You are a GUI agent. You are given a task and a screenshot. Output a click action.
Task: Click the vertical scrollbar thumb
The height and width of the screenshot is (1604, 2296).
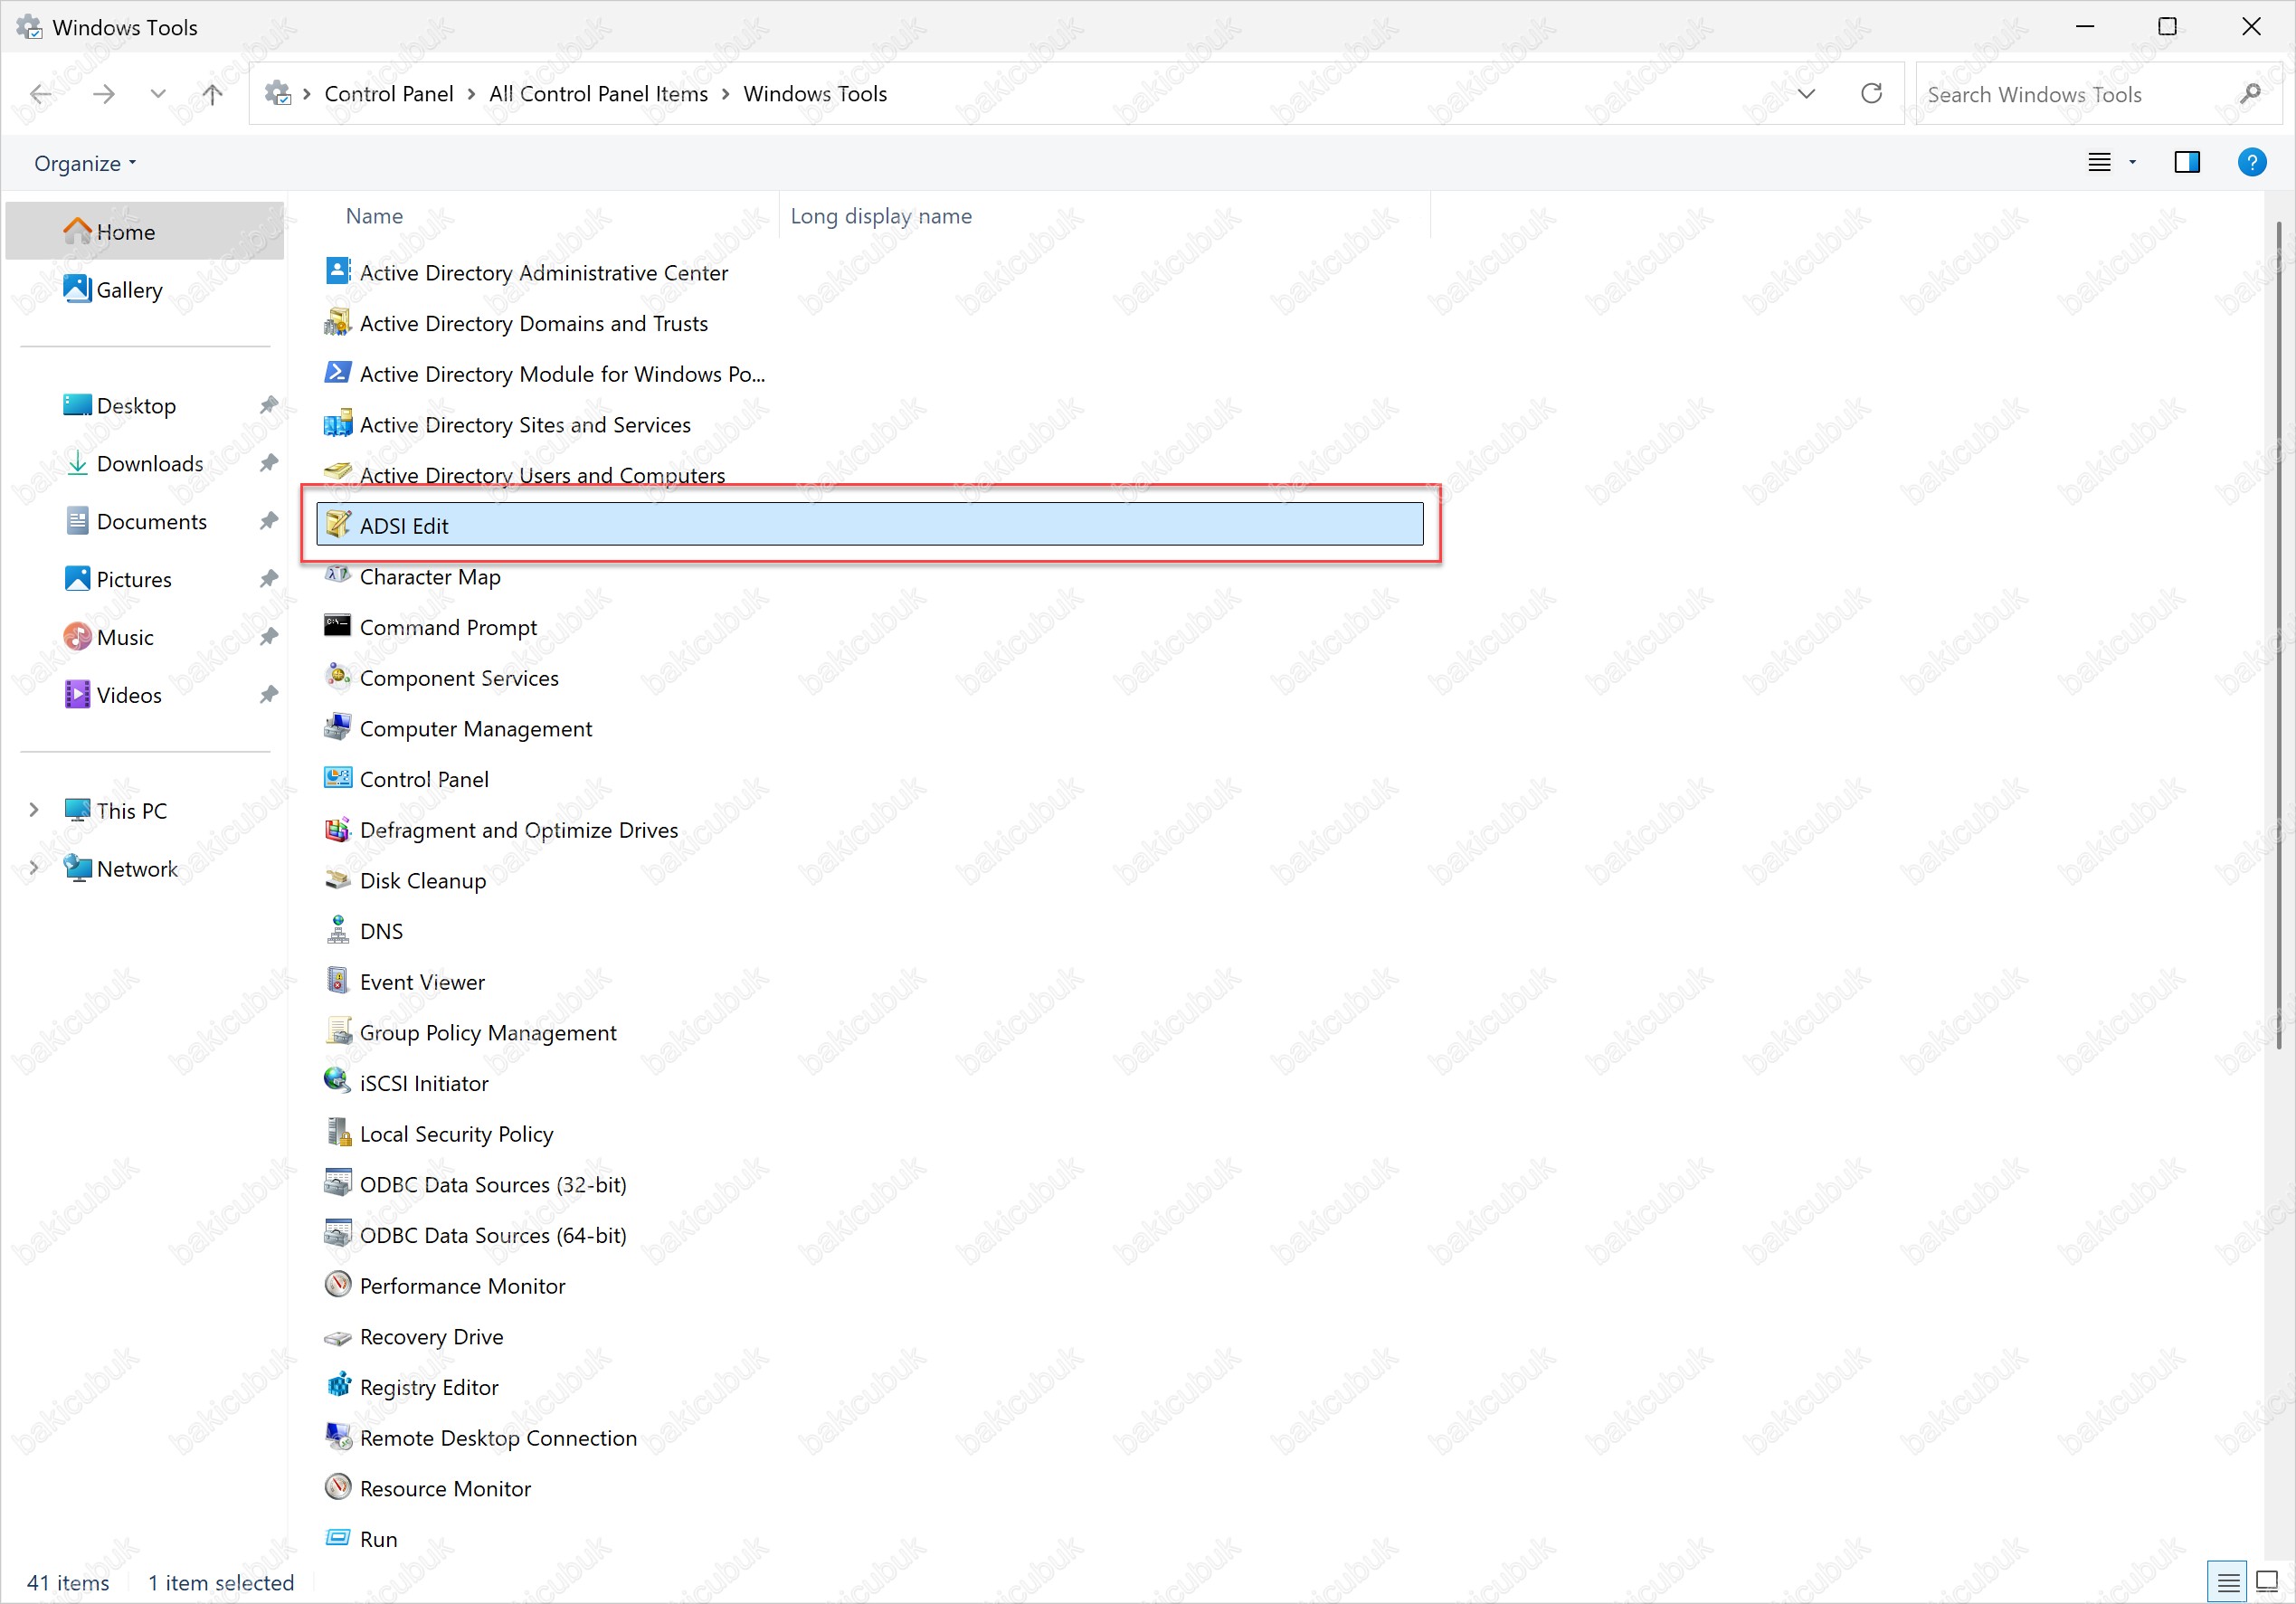pyautogui.click(x=2279, y=635)
